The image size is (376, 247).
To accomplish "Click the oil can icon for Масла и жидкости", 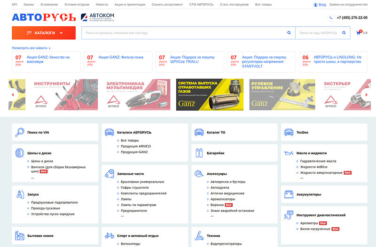I will point(289,153).
